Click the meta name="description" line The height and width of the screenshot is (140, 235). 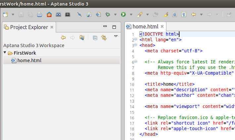coord(190,90)
